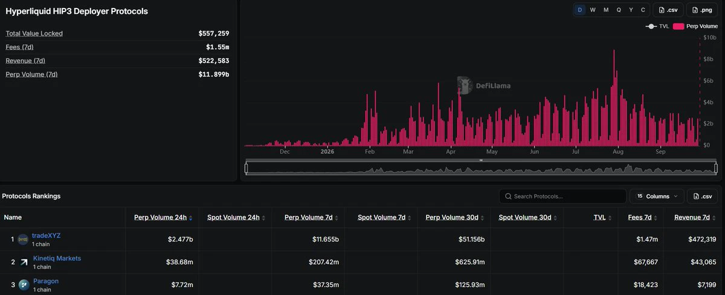The width and height of the screenshot is (725, 295).
Task: Toggle the Perp Volume legend item
Action: [x=695, y=27]
